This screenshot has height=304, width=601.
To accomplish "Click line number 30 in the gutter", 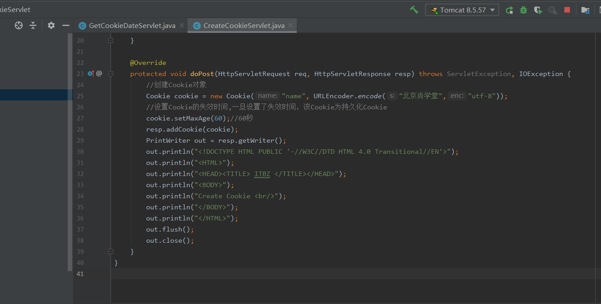I will point(80,152).
